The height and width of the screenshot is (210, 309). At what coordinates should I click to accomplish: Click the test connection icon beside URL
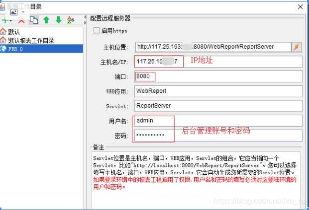(x=297, y=47)
